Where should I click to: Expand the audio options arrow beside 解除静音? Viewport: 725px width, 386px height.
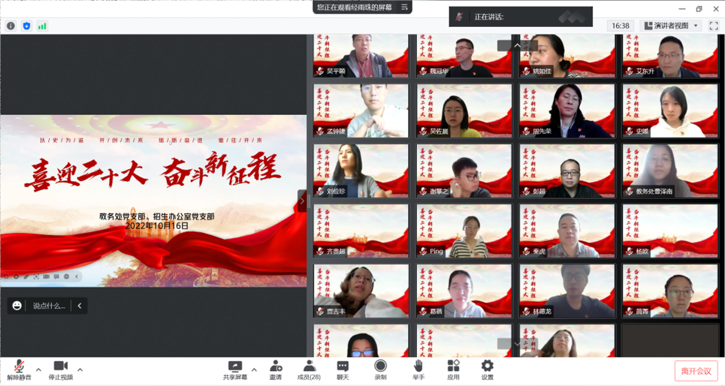pyautogui.click(x=38, y=370)
